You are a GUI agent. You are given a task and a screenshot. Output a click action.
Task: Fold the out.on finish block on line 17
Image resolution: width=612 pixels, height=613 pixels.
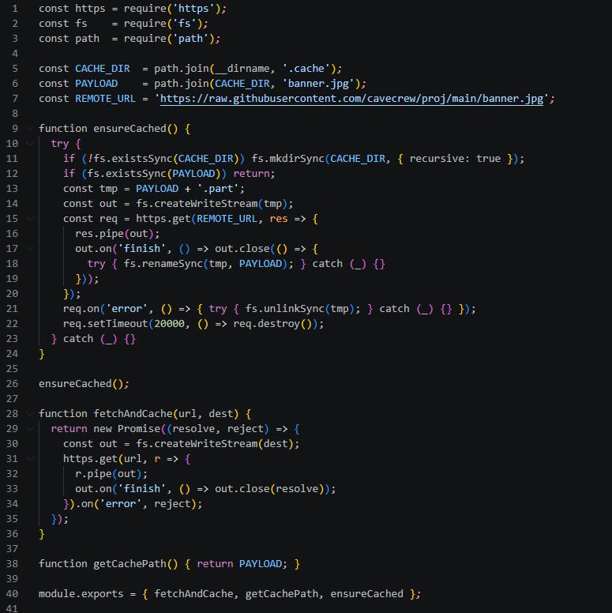tap(30, 249)
